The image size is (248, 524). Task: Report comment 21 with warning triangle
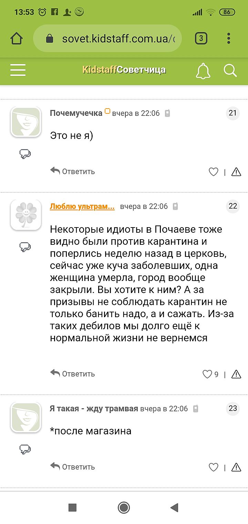click(236, 172)
